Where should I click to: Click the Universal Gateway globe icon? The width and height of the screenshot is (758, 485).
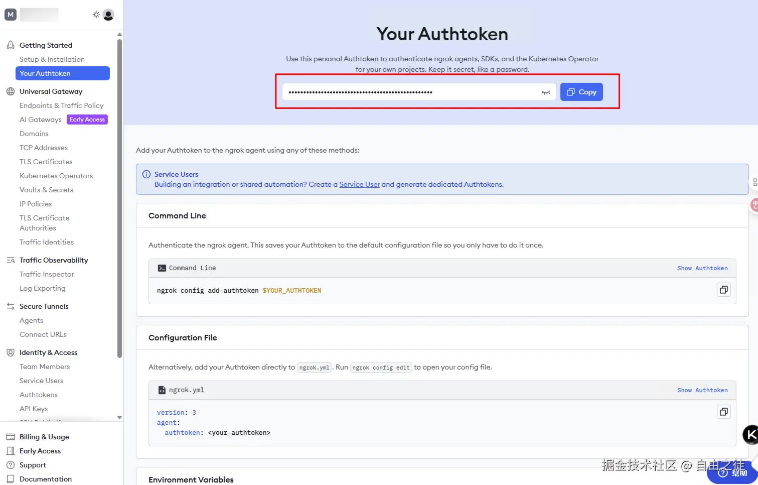pos(11,91)
